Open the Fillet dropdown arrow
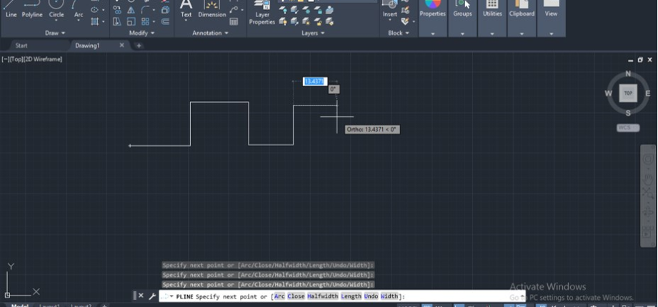This screenshot has width=658, height=307. click(x=154, y=10)
